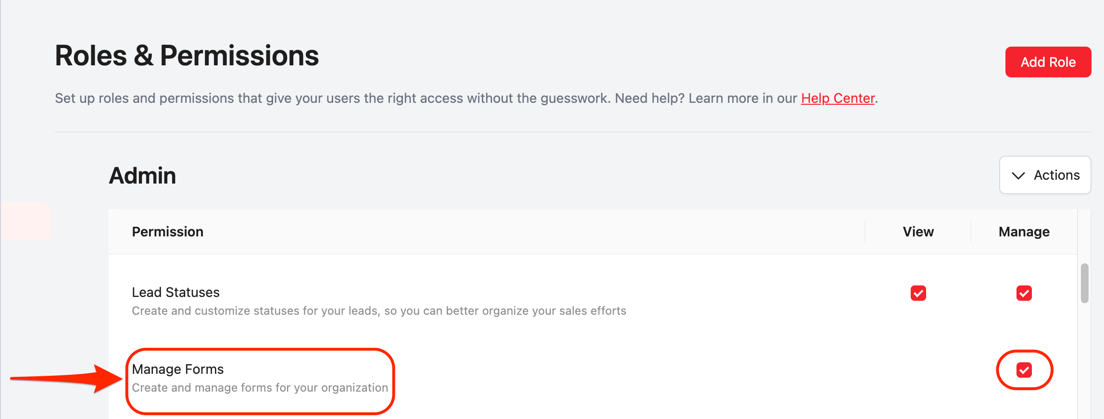Select the View column header
This screenshot has width=1104, height=419.
(x=918, y=232)
